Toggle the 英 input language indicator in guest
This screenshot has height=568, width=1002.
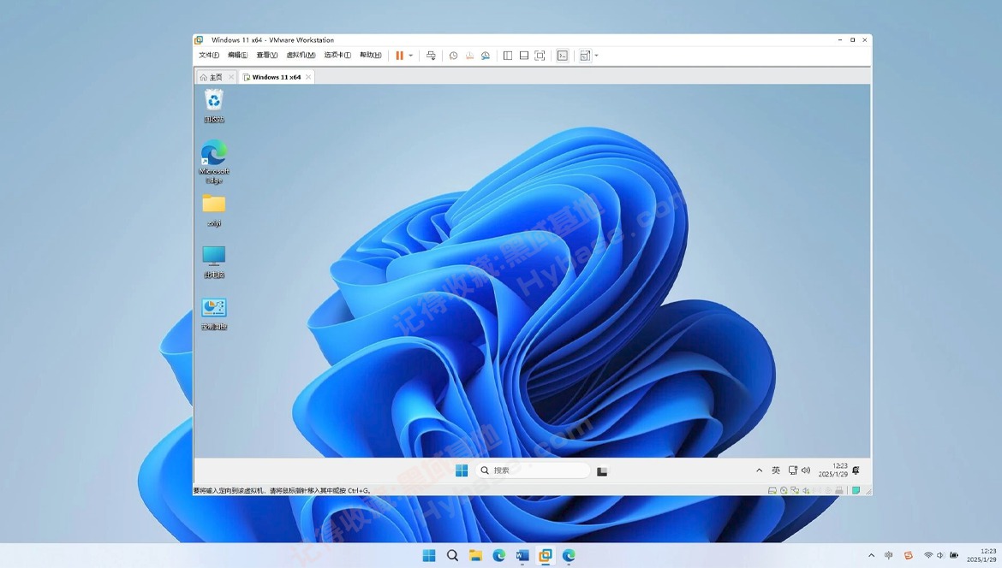click(x=776, y=470)
